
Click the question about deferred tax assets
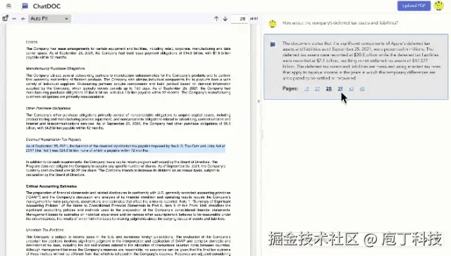pyautogui.click(x=340, y=23)
